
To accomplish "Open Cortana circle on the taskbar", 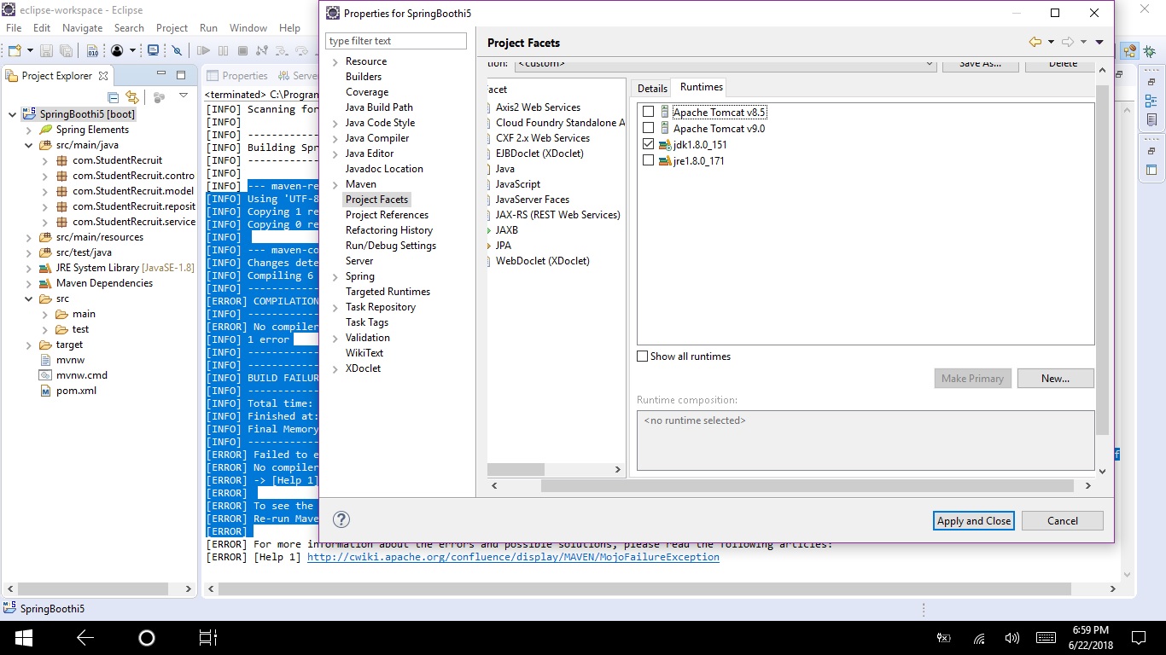I will 147,637.
